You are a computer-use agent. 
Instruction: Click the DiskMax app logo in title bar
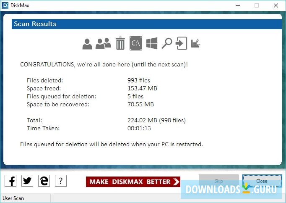(x=5, y=5)
